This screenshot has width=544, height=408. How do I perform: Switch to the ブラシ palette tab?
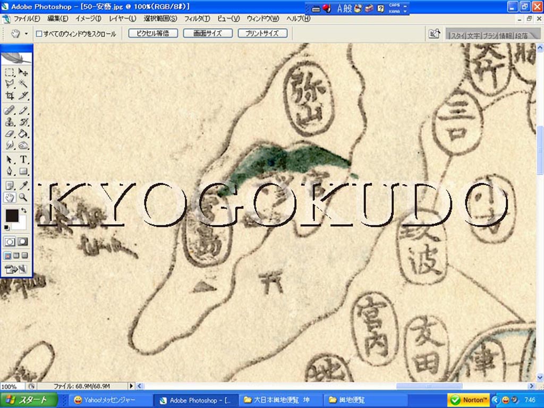click(x=490, y=36)
